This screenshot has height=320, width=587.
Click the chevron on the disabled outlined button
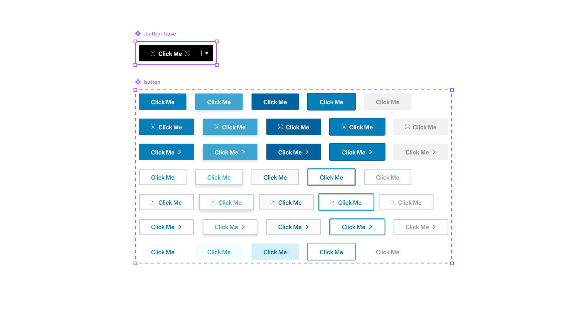coord(435,227)
